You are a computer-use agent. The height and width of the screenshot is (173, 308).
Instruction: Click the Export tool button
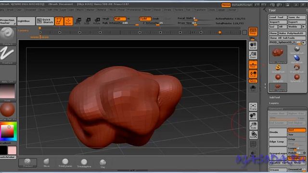point(297,22)
